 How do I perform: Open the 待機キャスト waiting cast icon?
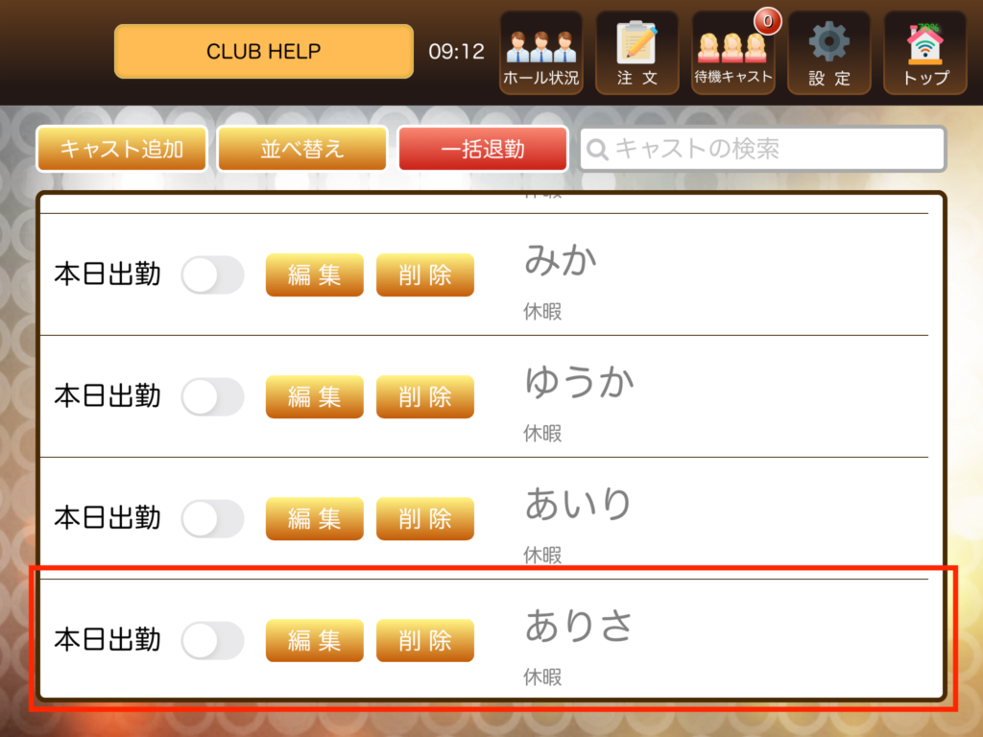click(x=732, y=53)
